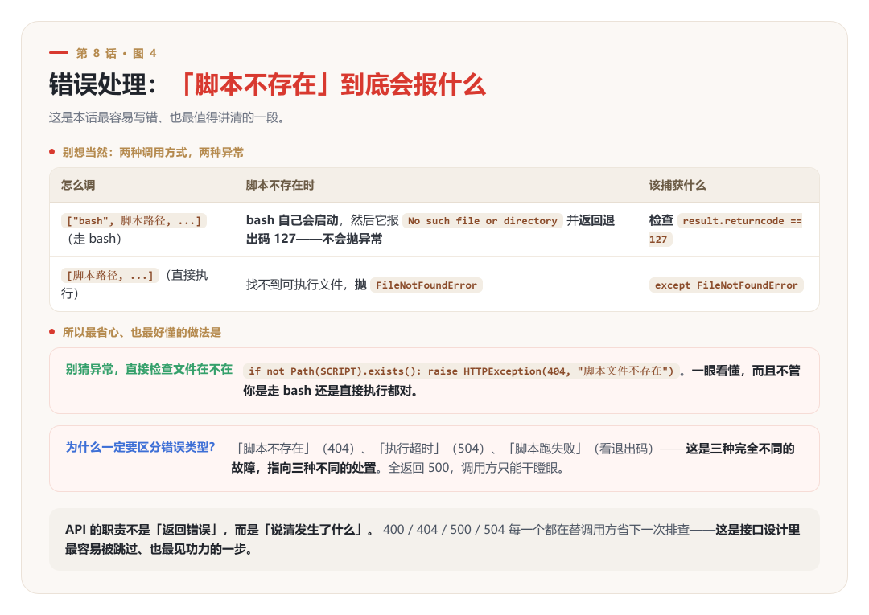This screenshot has height=615, width=869.
Task: Click text '全返回 500，调用方只能干瞪眼。'
Action: [x=476, y=469]
